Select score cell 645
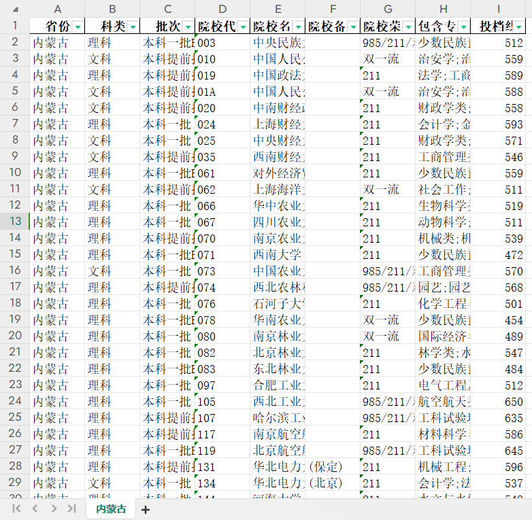This screenshot has height=520, width=532. coord(498,450)
